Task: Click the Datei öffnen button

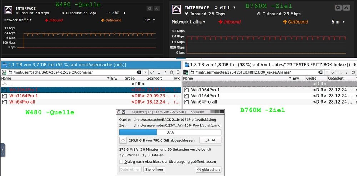Action: coord(130,170)
